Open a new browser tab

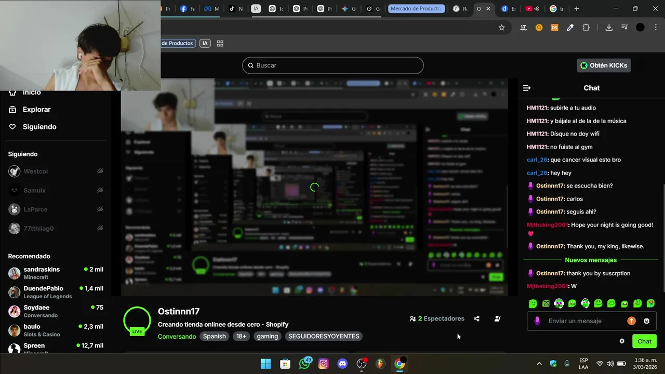click(x=577, y=9)
